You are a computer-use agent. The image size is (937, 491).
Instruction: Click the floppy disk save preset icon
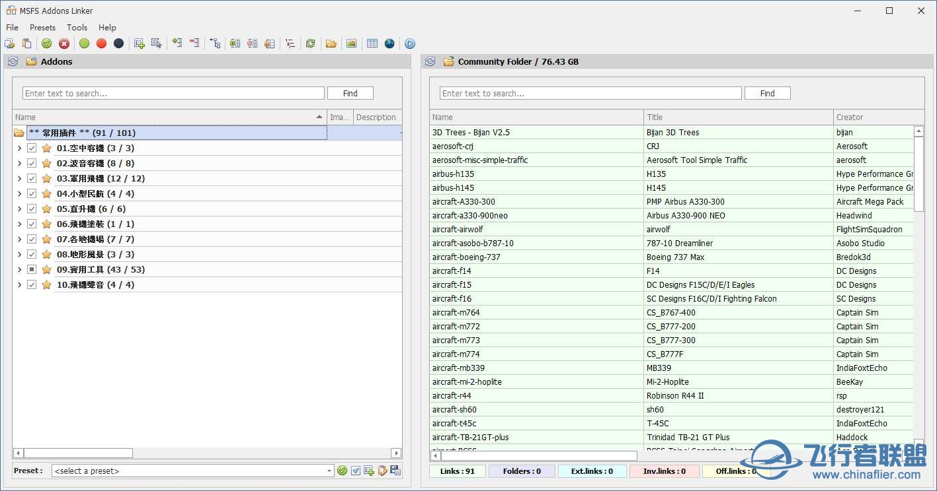pyautogui.click(x=395, y=471)
